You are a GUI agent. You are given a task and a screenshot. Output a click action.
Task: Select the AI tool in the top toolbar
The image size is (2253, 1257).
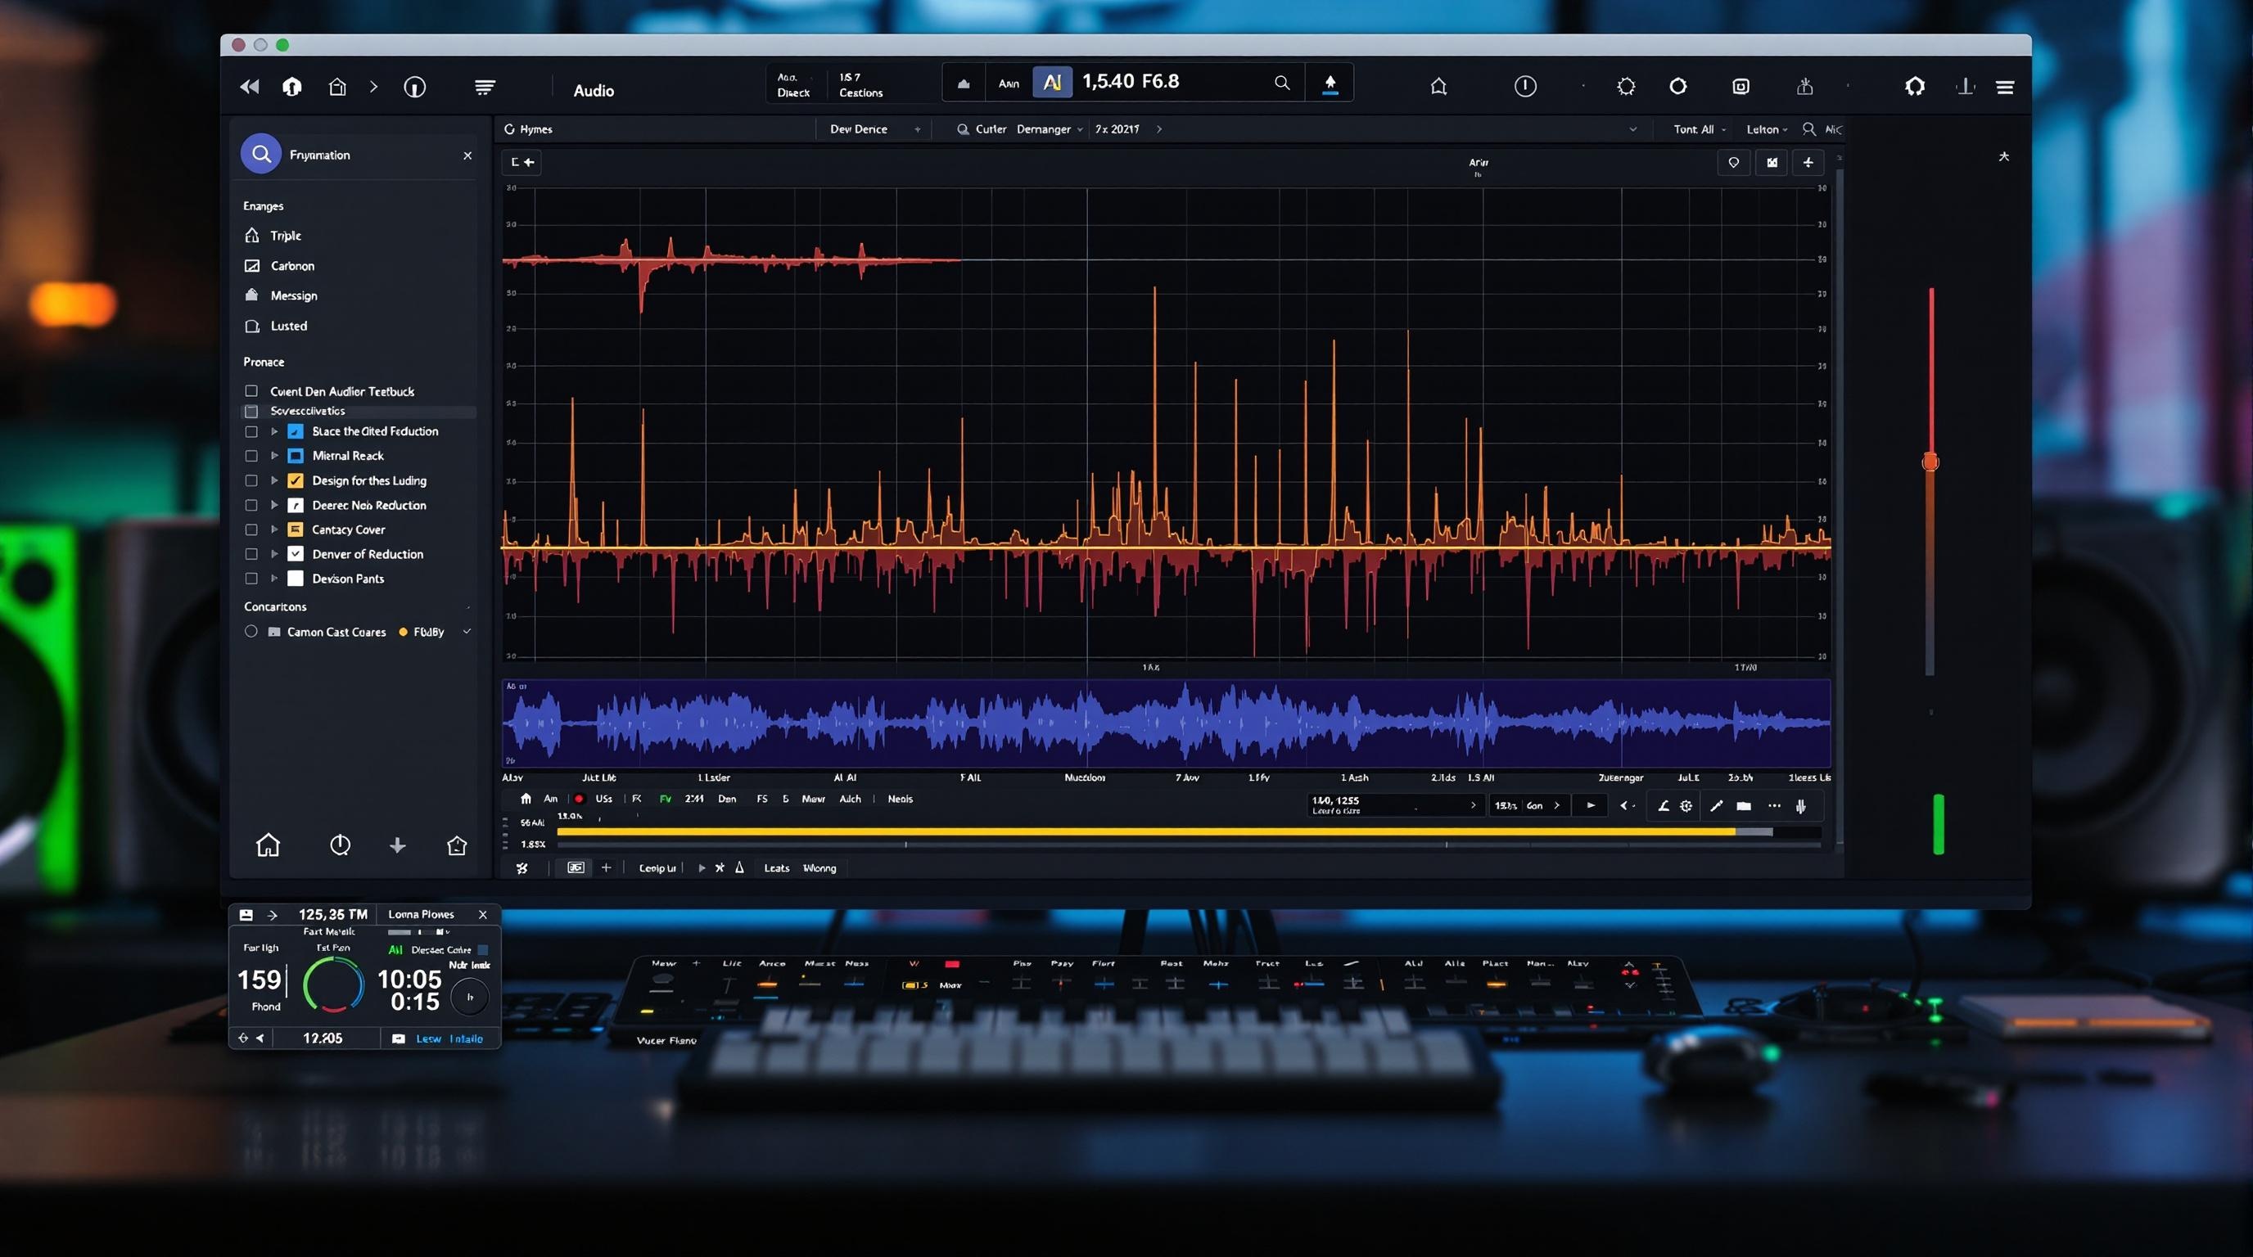point(1053,83)
